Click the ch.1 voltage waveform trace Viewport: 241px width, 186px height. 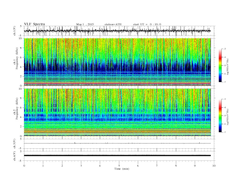point(117,31)
